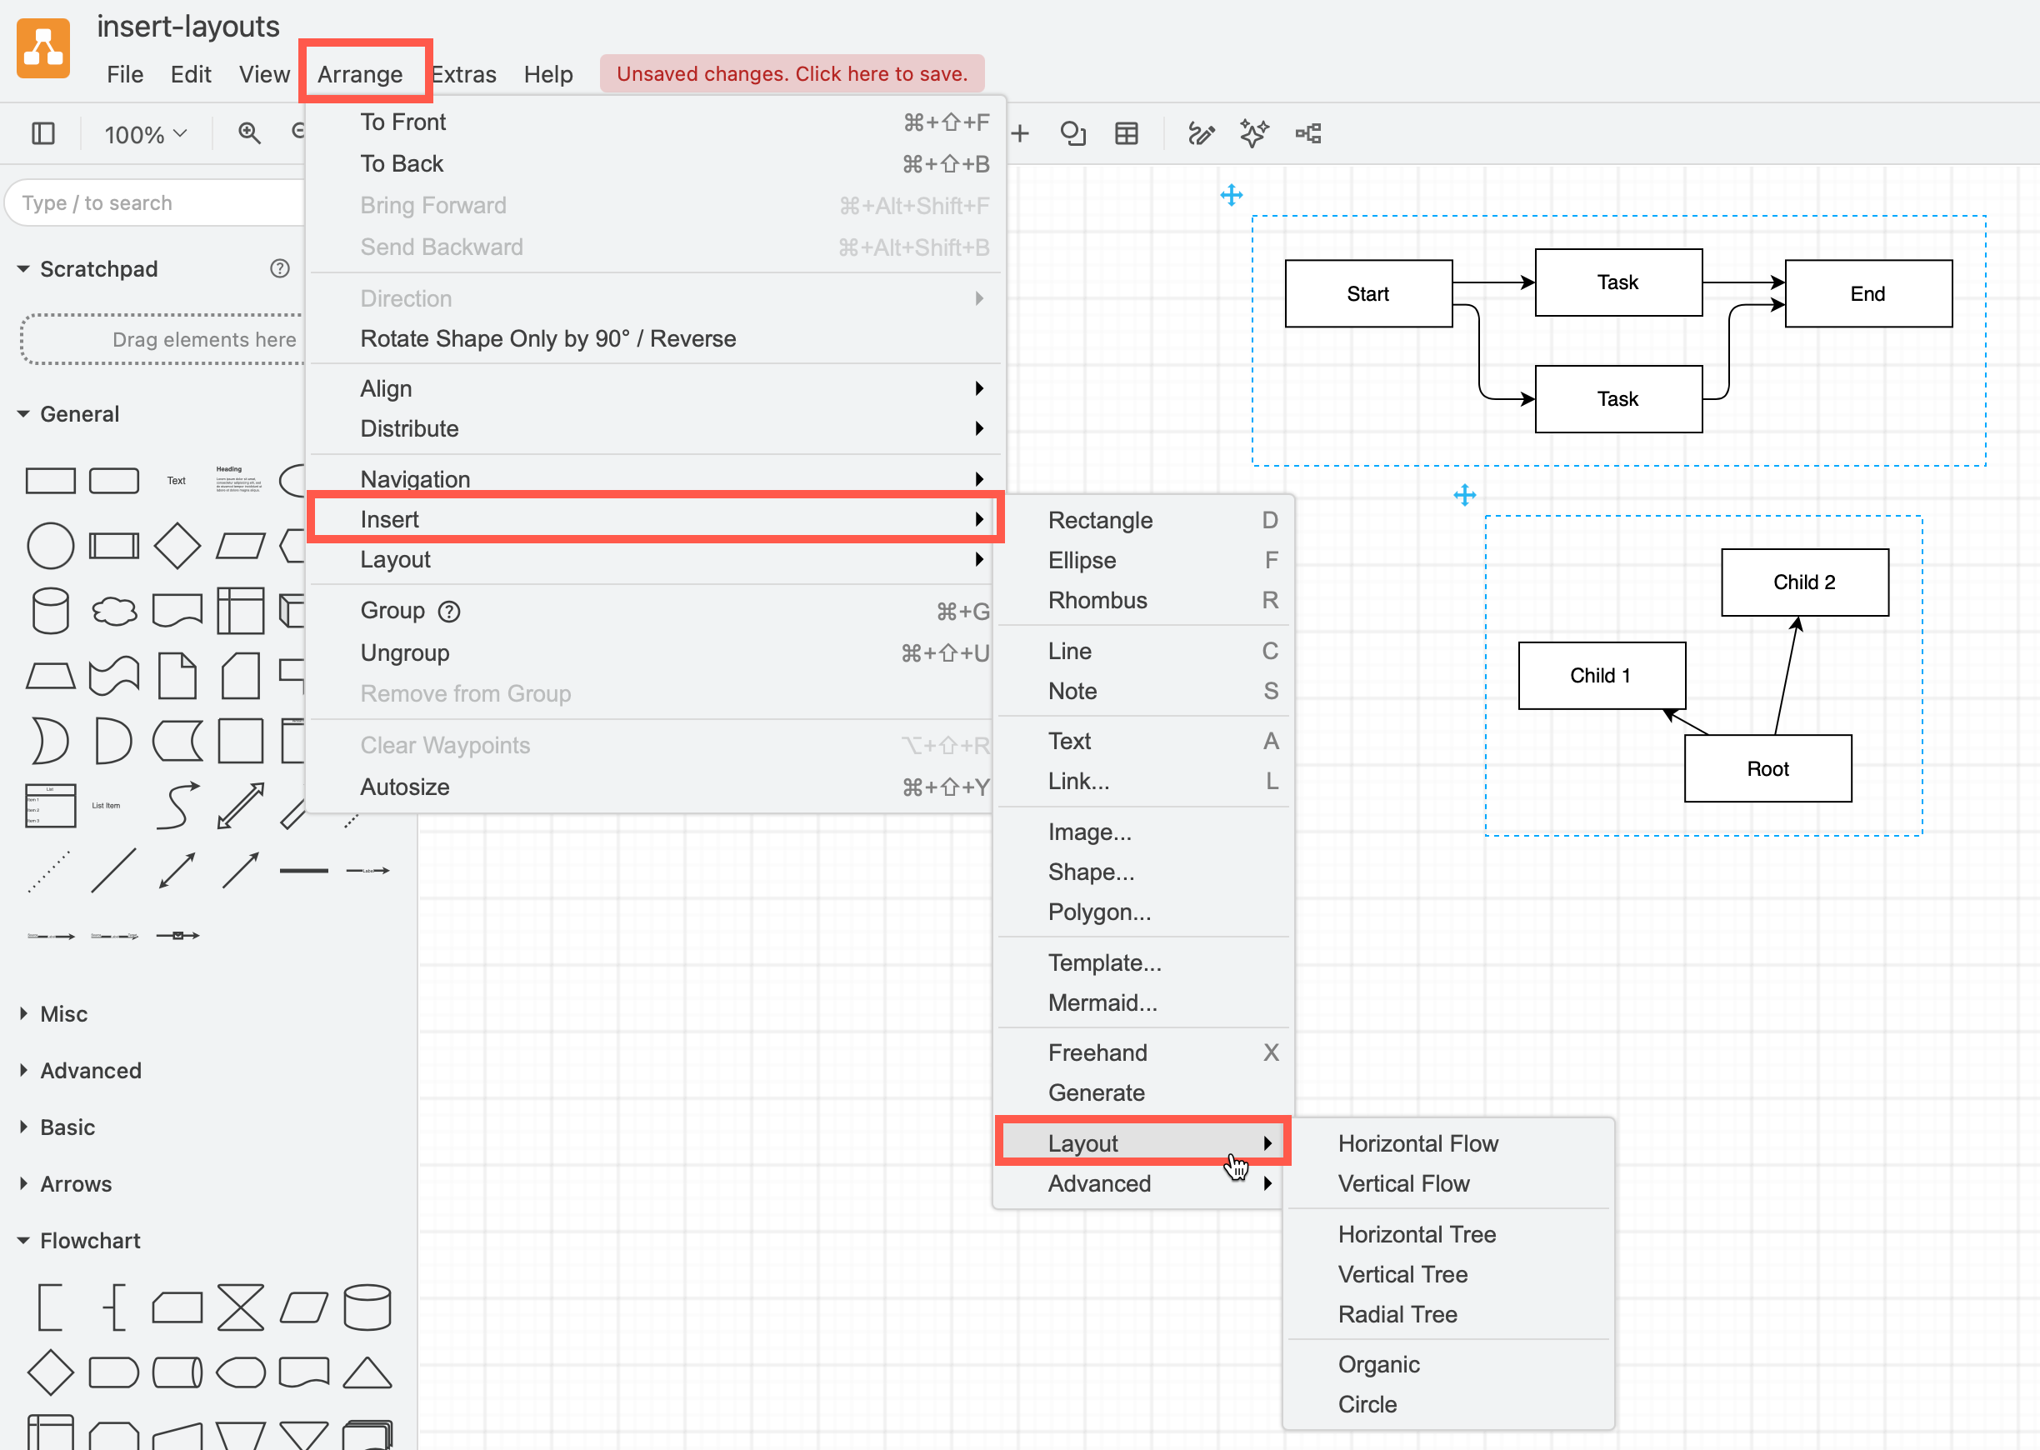The image size is (2040, 1450).
Task: Select the Flowchart database cylinder shape
Action: click(x=367, y=1308)
